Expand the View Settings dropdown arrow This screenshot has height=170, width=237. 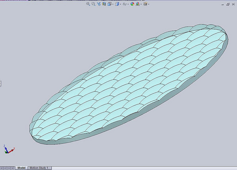tap(149, 4)
